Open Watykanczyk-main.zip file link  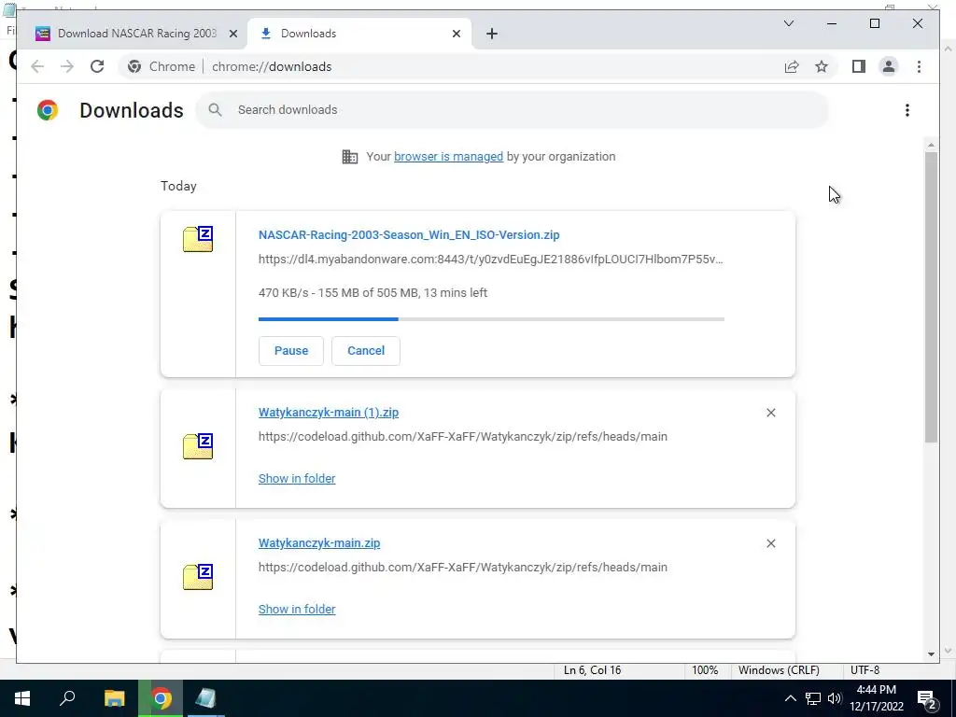319,542
